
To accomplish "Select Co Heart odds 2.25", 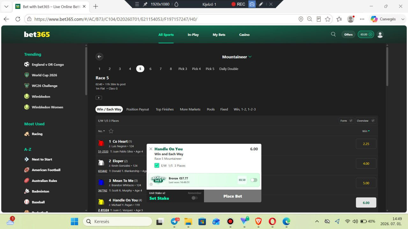I will coord(366,144).
